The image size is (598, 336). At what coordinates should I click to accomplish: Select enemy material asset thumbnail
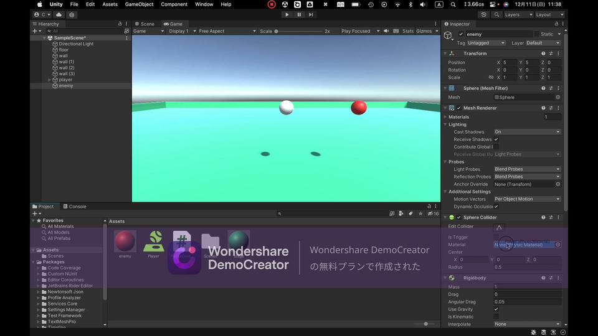pyautogui.click(x=125, y=241)
